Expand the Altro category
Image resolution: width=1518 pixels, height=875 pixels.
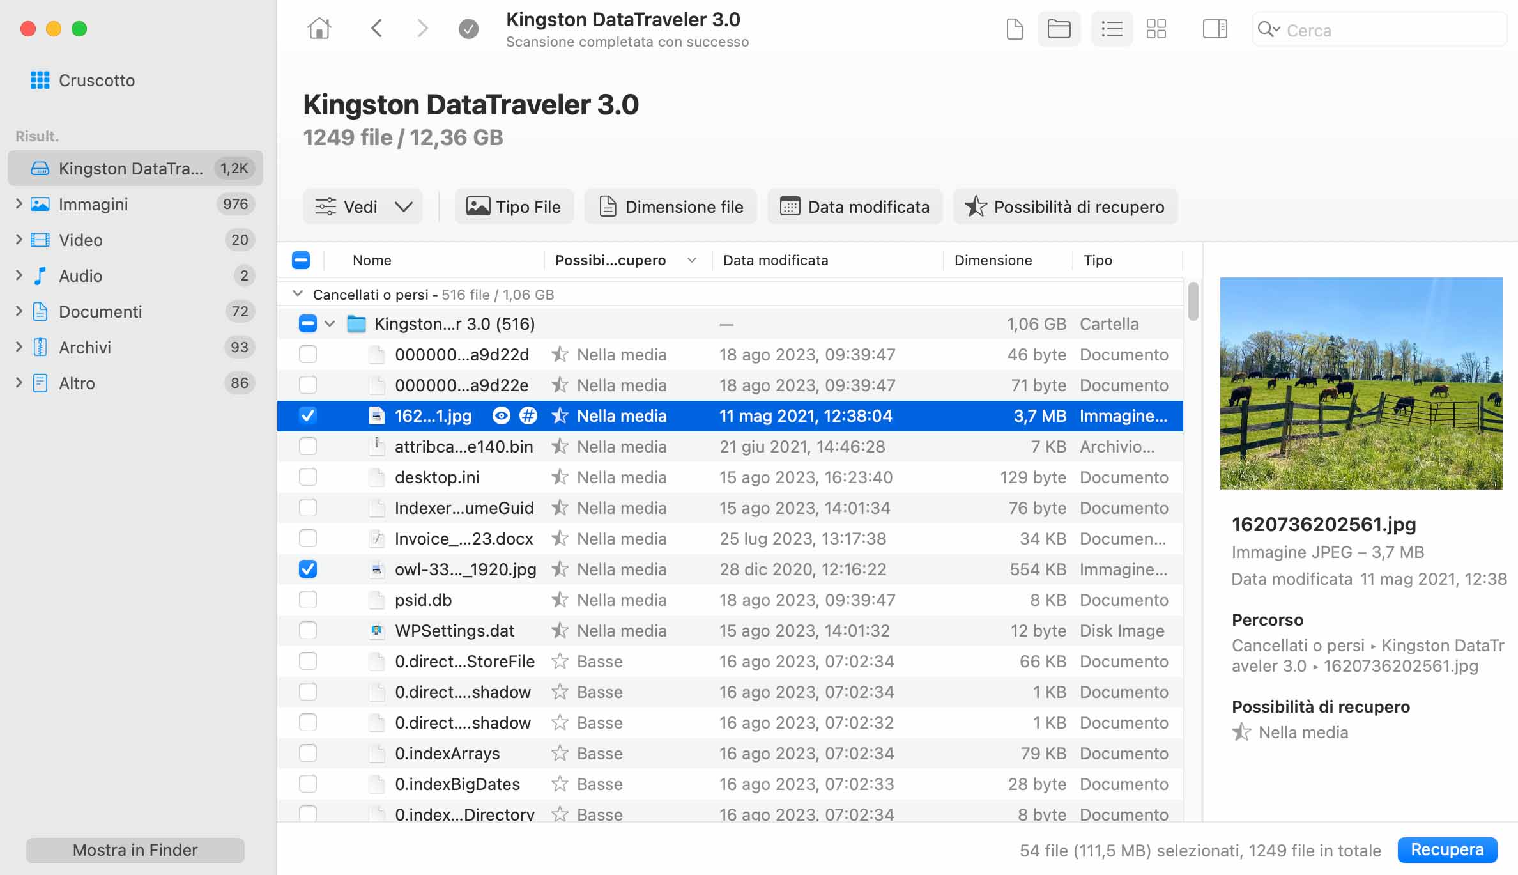[x=19, y=383]
